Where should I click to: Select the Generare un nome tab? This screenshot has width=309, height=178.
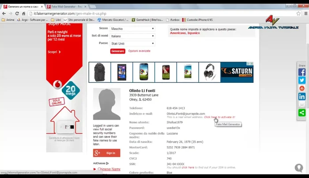[21, 6]
